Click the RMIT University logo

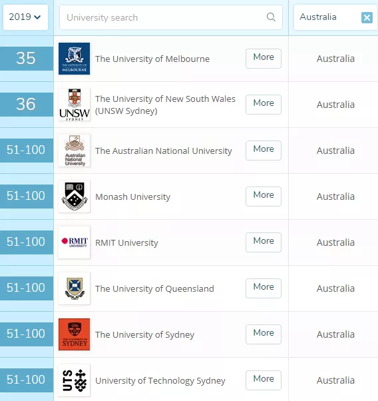74,242
